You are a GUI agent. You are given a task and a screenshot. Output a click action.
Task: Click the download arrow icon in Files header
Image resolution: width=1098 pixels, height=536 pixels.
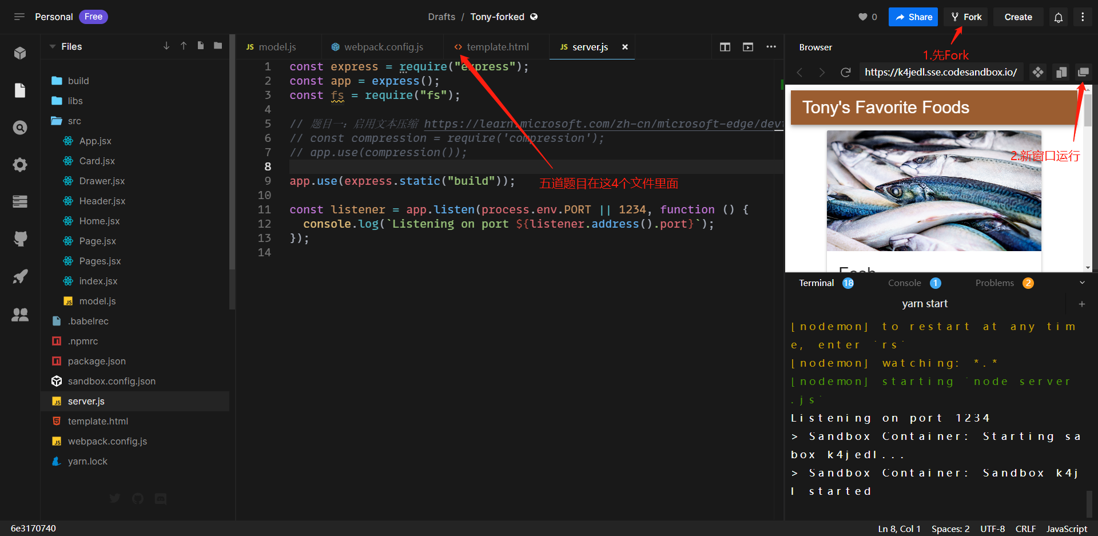pyautogui.click(x=166, y=46)
